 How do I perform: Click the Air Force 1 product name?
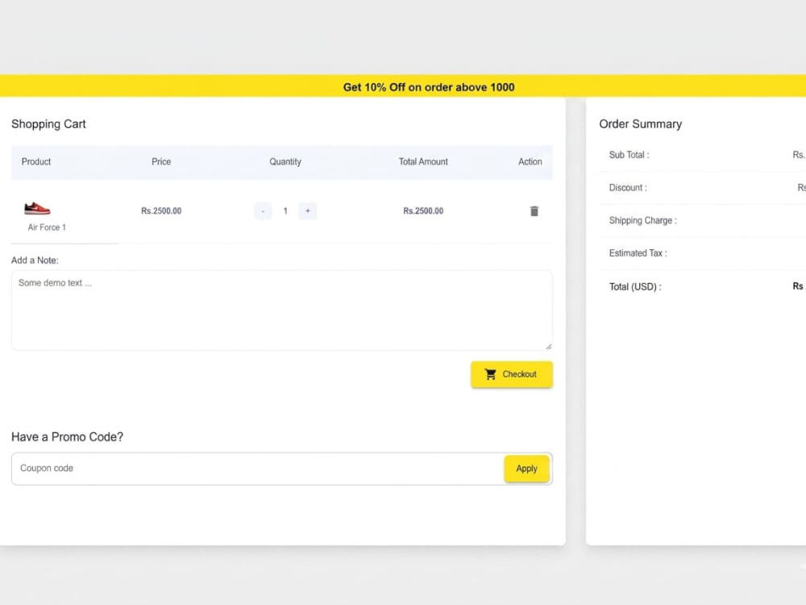point(47,227)
